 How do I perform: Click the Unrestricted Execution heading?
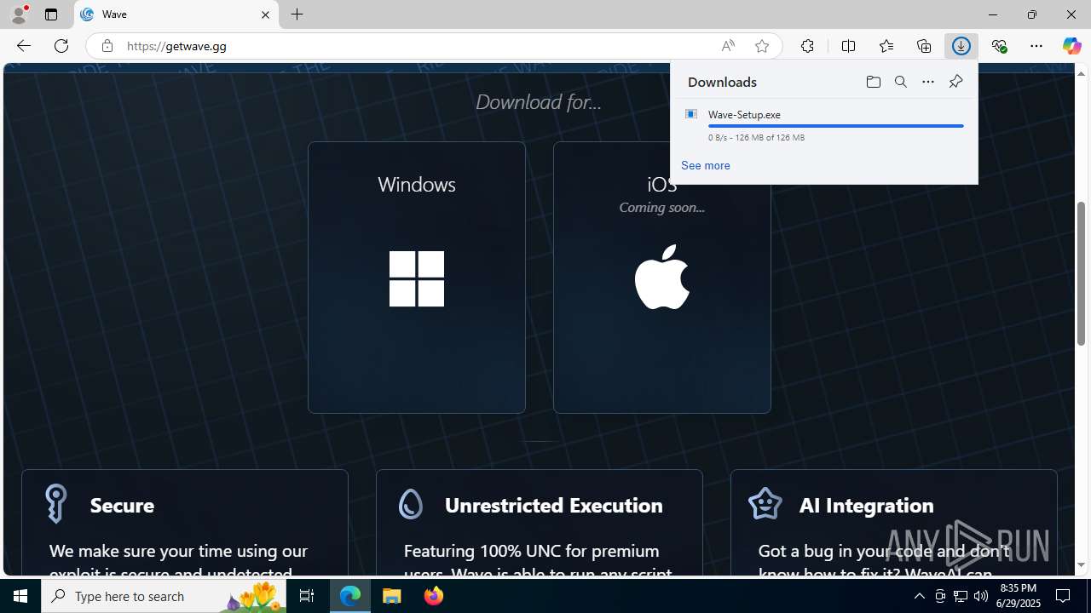pyautogui.click(x=554, y=505)
